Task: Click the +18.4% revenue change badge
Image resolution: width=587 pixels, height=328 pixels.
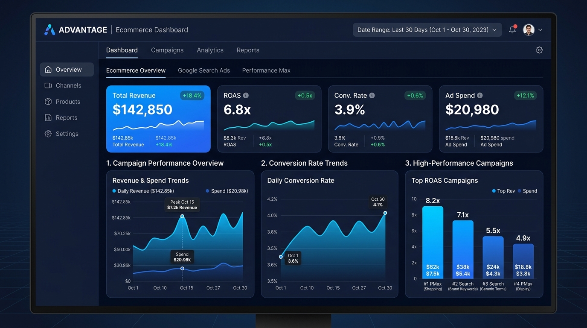Action: [192, 96]
